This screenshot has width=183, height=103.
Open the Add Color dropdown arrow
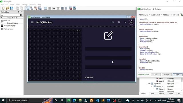tap(171, 15)
